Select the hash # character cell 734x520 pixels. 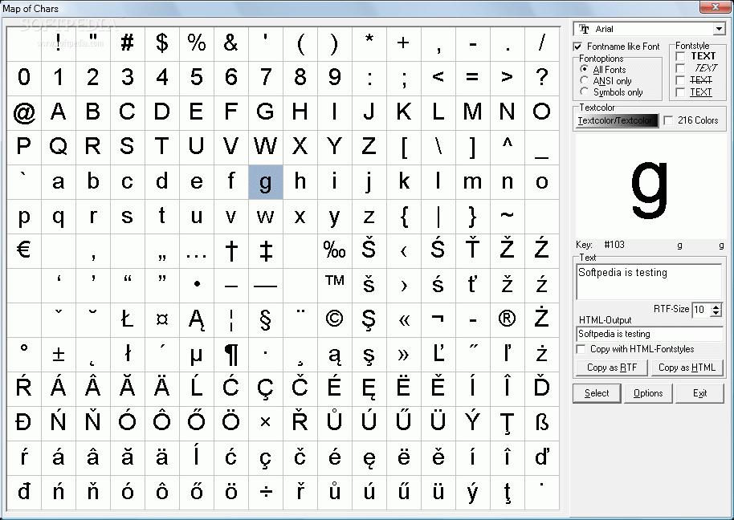[x=128, y=44]
